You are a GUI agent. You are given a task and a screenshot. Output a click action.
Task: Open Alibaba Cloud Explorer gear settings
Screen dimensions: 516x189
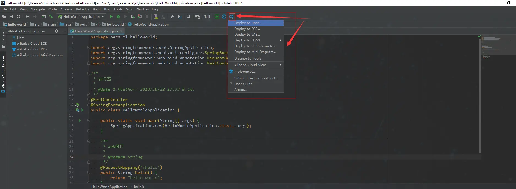(56, 31)
